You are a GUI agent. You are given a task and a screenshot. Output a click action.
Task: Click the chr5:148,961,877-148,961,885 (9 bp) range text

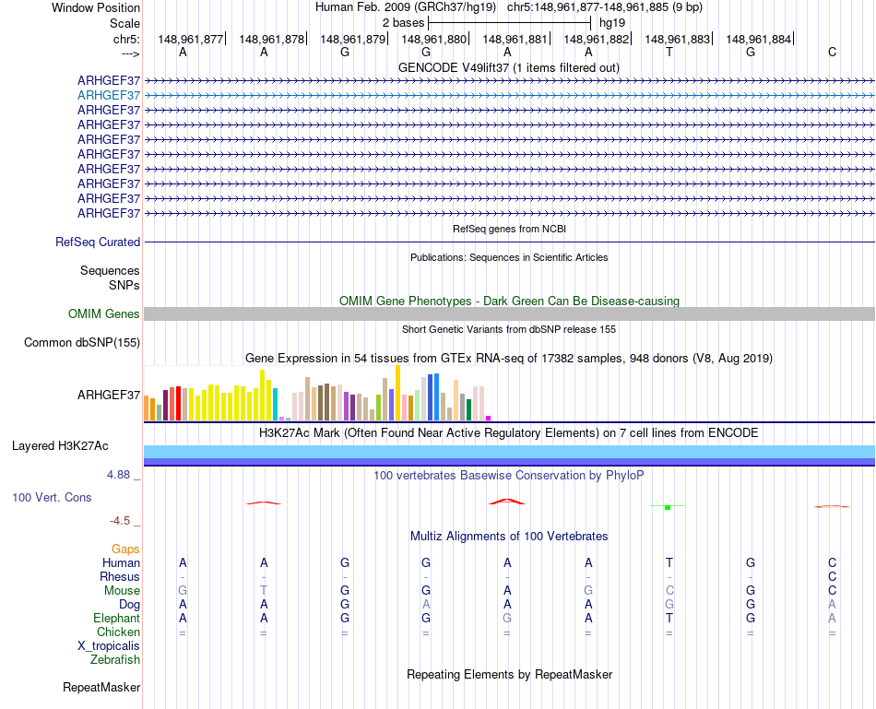(x=605, y=7)
